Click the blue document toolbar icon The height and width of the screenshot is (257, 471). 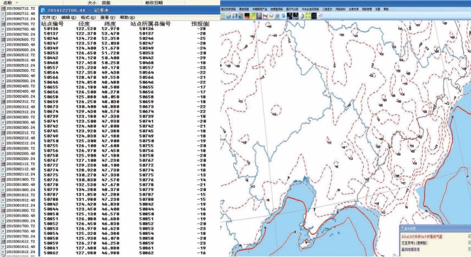click(x=284, y=16)
